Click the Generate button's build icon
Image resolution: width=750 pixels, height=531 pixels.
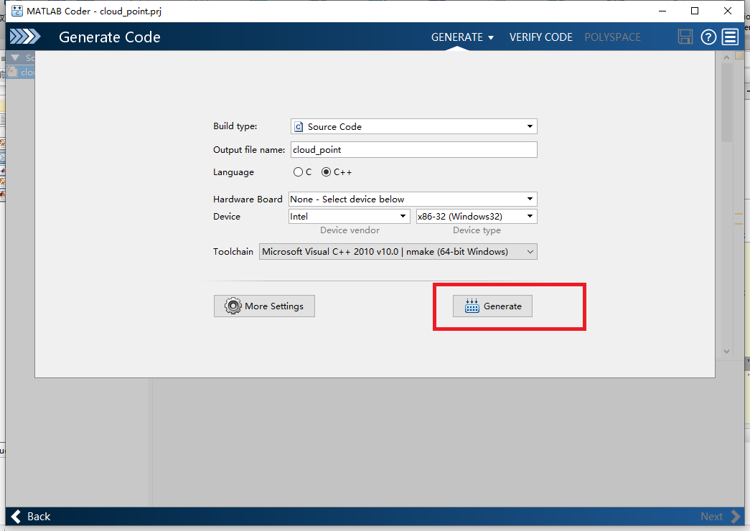pyautogui.click(x=472, y=306)
